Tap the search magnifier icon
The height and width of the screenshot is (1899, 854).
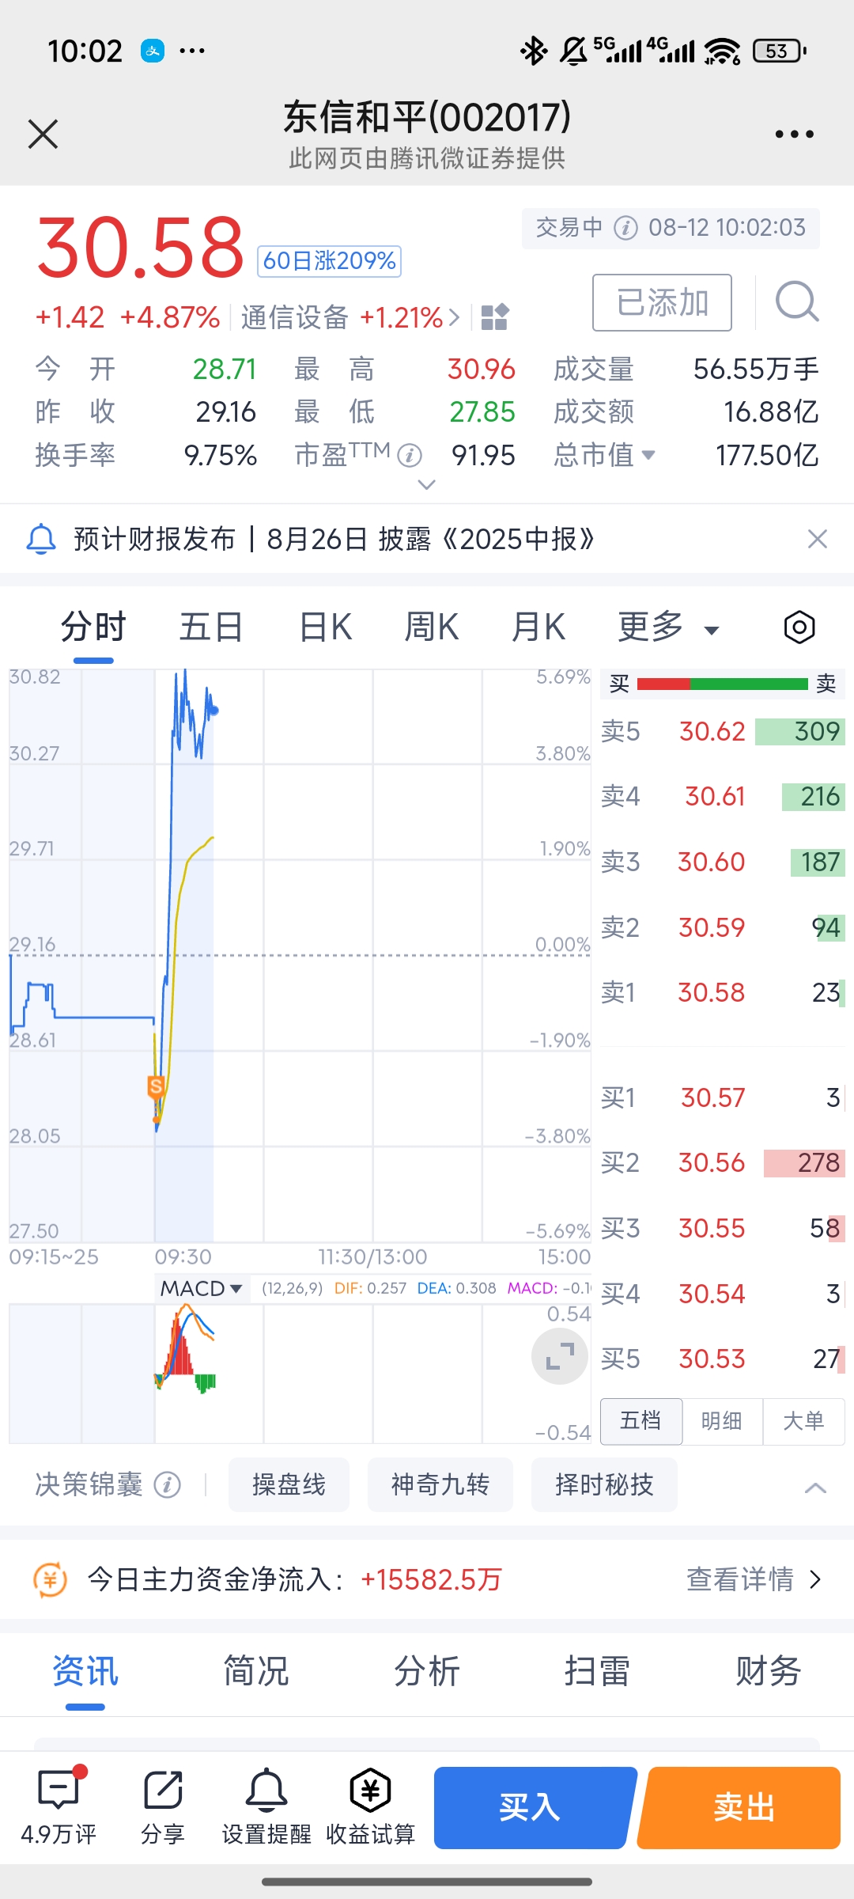tap(796, 301)
